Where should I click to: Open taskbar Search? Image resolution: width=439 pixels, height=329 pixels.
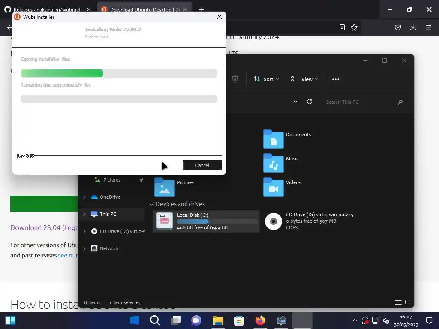coord(155,320)
